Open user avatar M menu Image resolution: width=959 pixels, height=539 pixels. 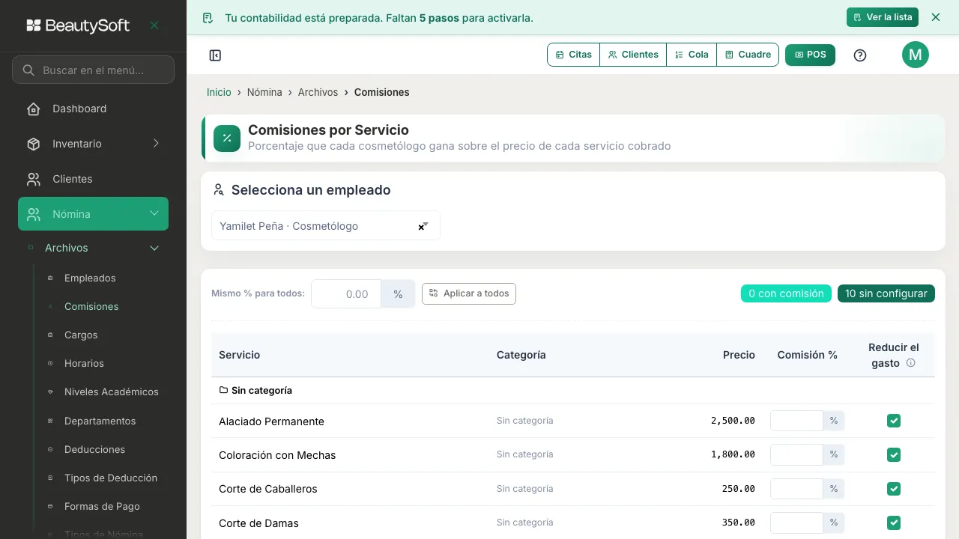(x=916, y=55)
